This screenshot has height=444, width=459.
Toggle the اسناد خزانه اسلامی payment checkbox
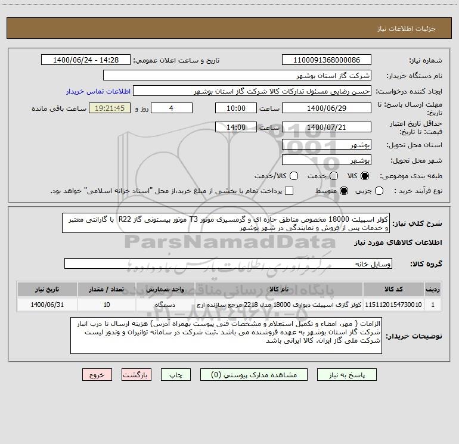(289, 191)
